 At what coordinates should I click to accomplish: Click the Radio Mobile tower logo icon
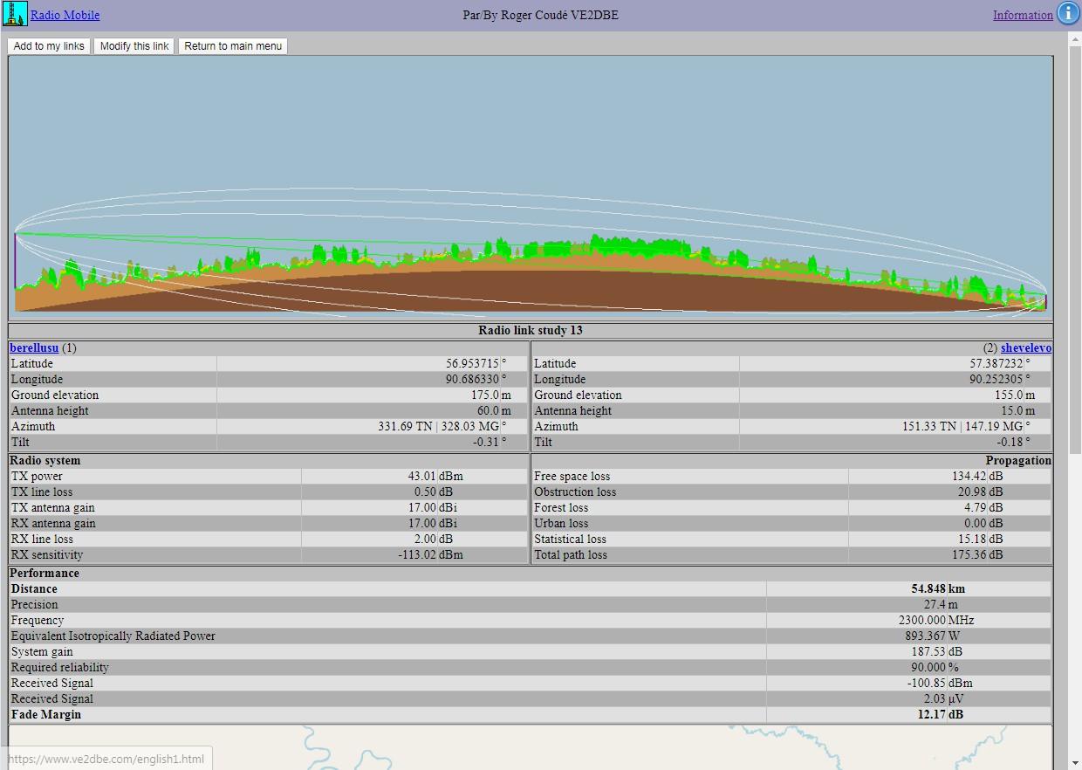tap(15, 14)
